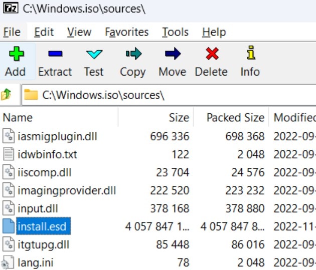Open the Tools menu

pos(175,32)
